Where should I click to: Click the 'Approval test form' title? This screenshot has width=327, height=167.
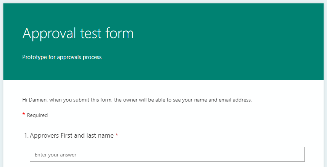78,33
